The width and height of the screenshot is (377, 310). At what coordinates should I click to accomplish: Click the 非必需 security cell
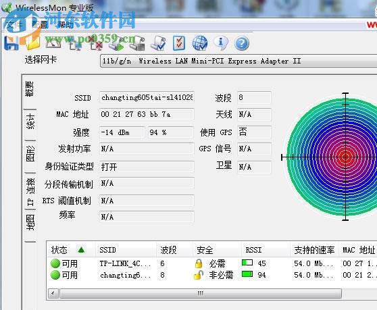tap(221, 275)
